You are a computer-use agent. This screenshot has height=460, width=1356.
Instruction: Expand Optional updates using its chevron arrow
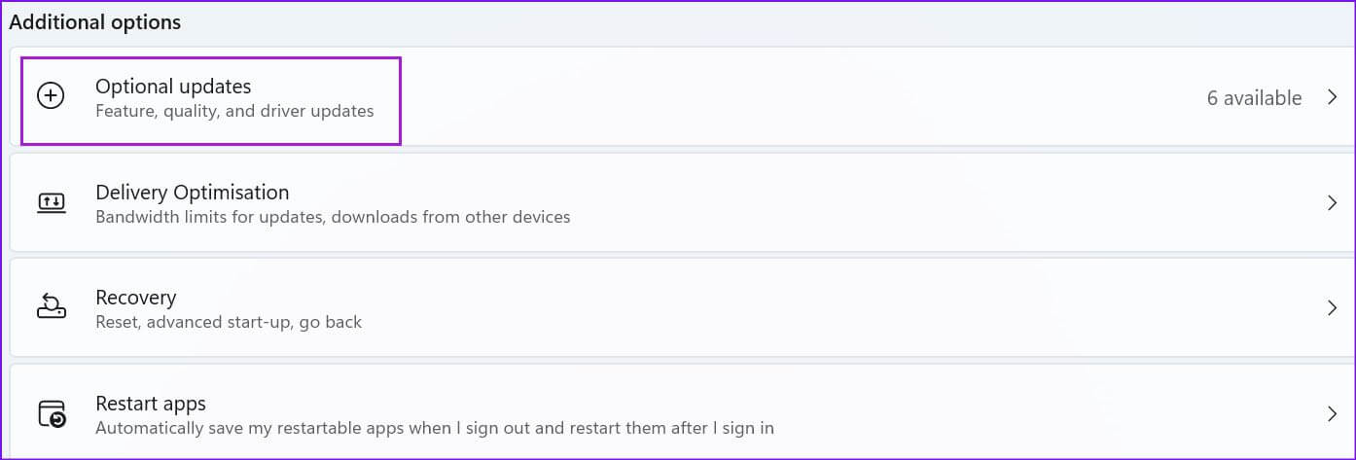coord(1333,97)
